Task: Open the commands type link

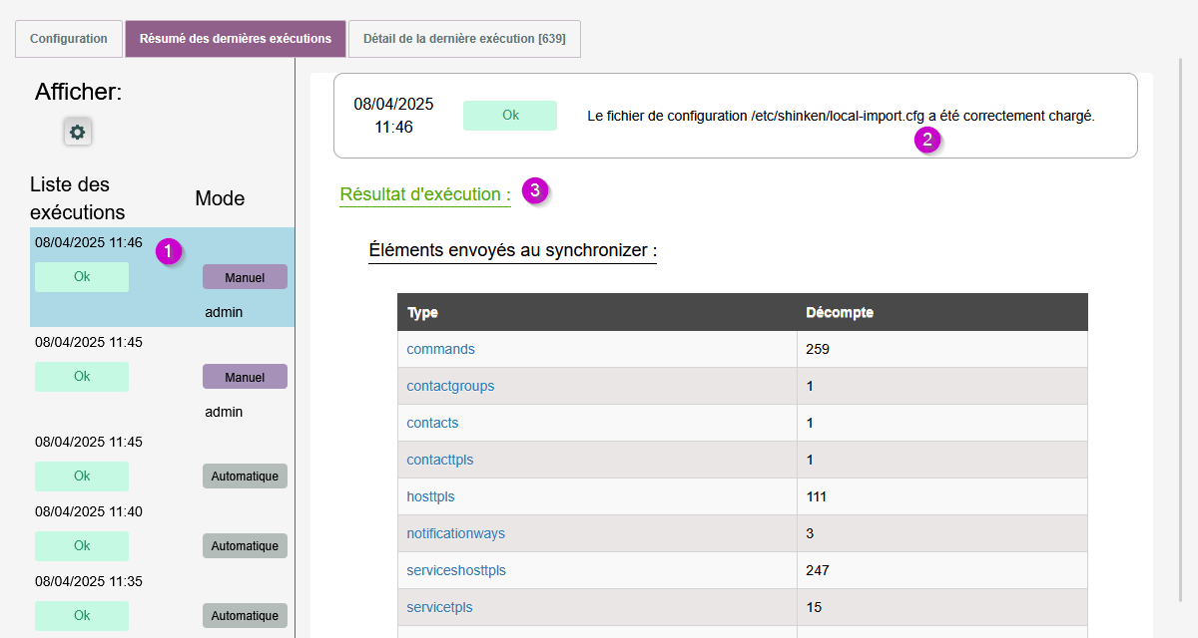Action: (440, 349)
